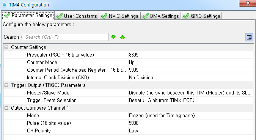The width and height of the screenshot is (256, 140).
Task: Select the Master/Slave Mode label
Action: tap(48, 93)
